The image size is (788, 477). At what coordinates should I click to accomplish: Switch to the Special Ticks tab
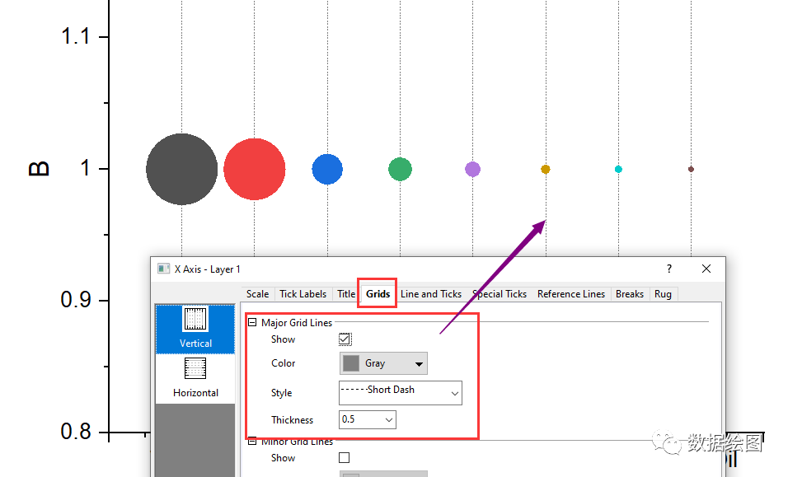click(x=500, y=294)
